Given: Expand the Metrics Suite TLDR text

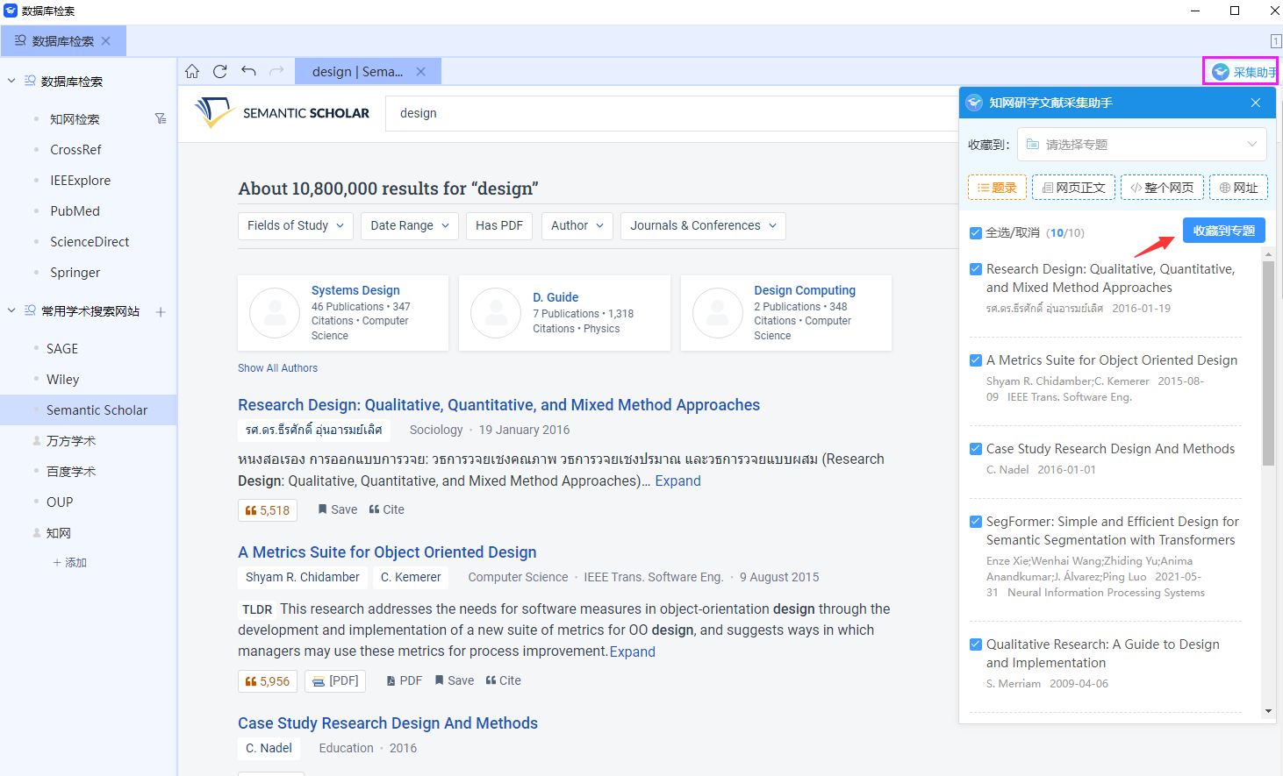Looking at the screenshot, I should coord(633,652).
